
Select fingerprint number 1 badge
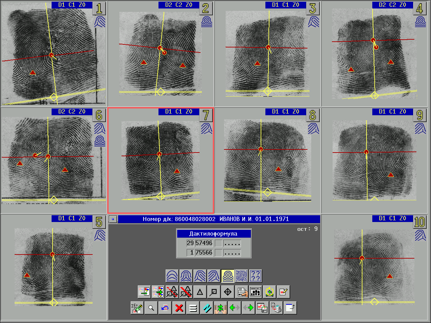click(99, 8)
